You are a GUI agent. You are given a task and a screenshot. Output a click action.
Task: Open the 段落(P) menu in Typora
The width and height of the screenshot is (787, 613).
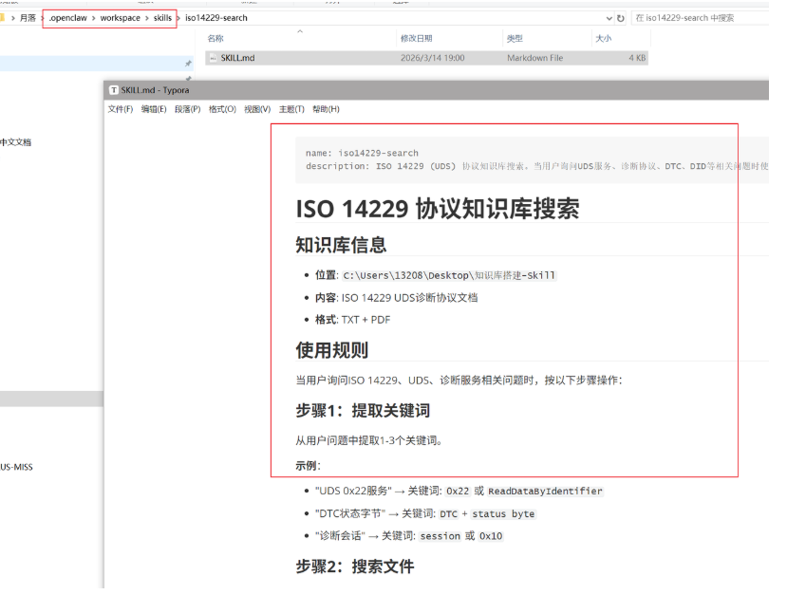pyautogui.click(x=187, y=109)
